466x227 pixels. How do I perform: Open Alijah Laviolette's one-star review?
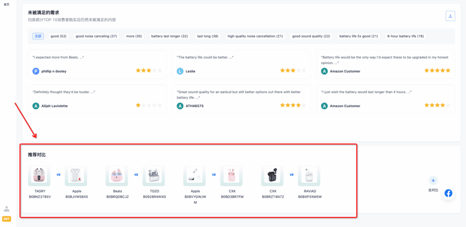(x=97, y=99)
